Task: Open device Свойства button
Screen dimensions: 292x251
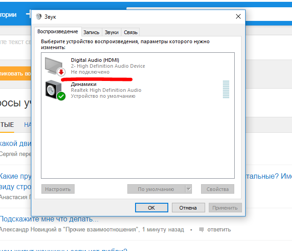Action: [x=217, y=189]
